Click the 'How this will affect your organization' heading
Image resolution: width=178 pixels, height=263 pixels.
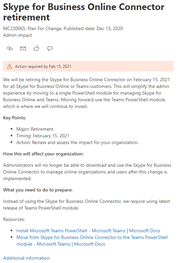pos(43,154)
